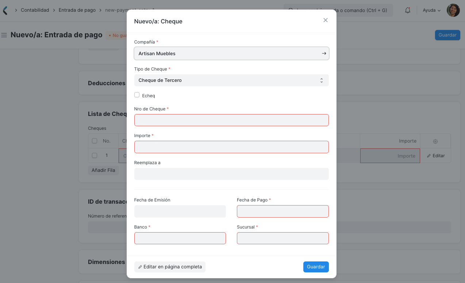The height and width of the screenshot is (283, 465).
Task: Click the app logo at top left
Action: [x=5, y=10]
